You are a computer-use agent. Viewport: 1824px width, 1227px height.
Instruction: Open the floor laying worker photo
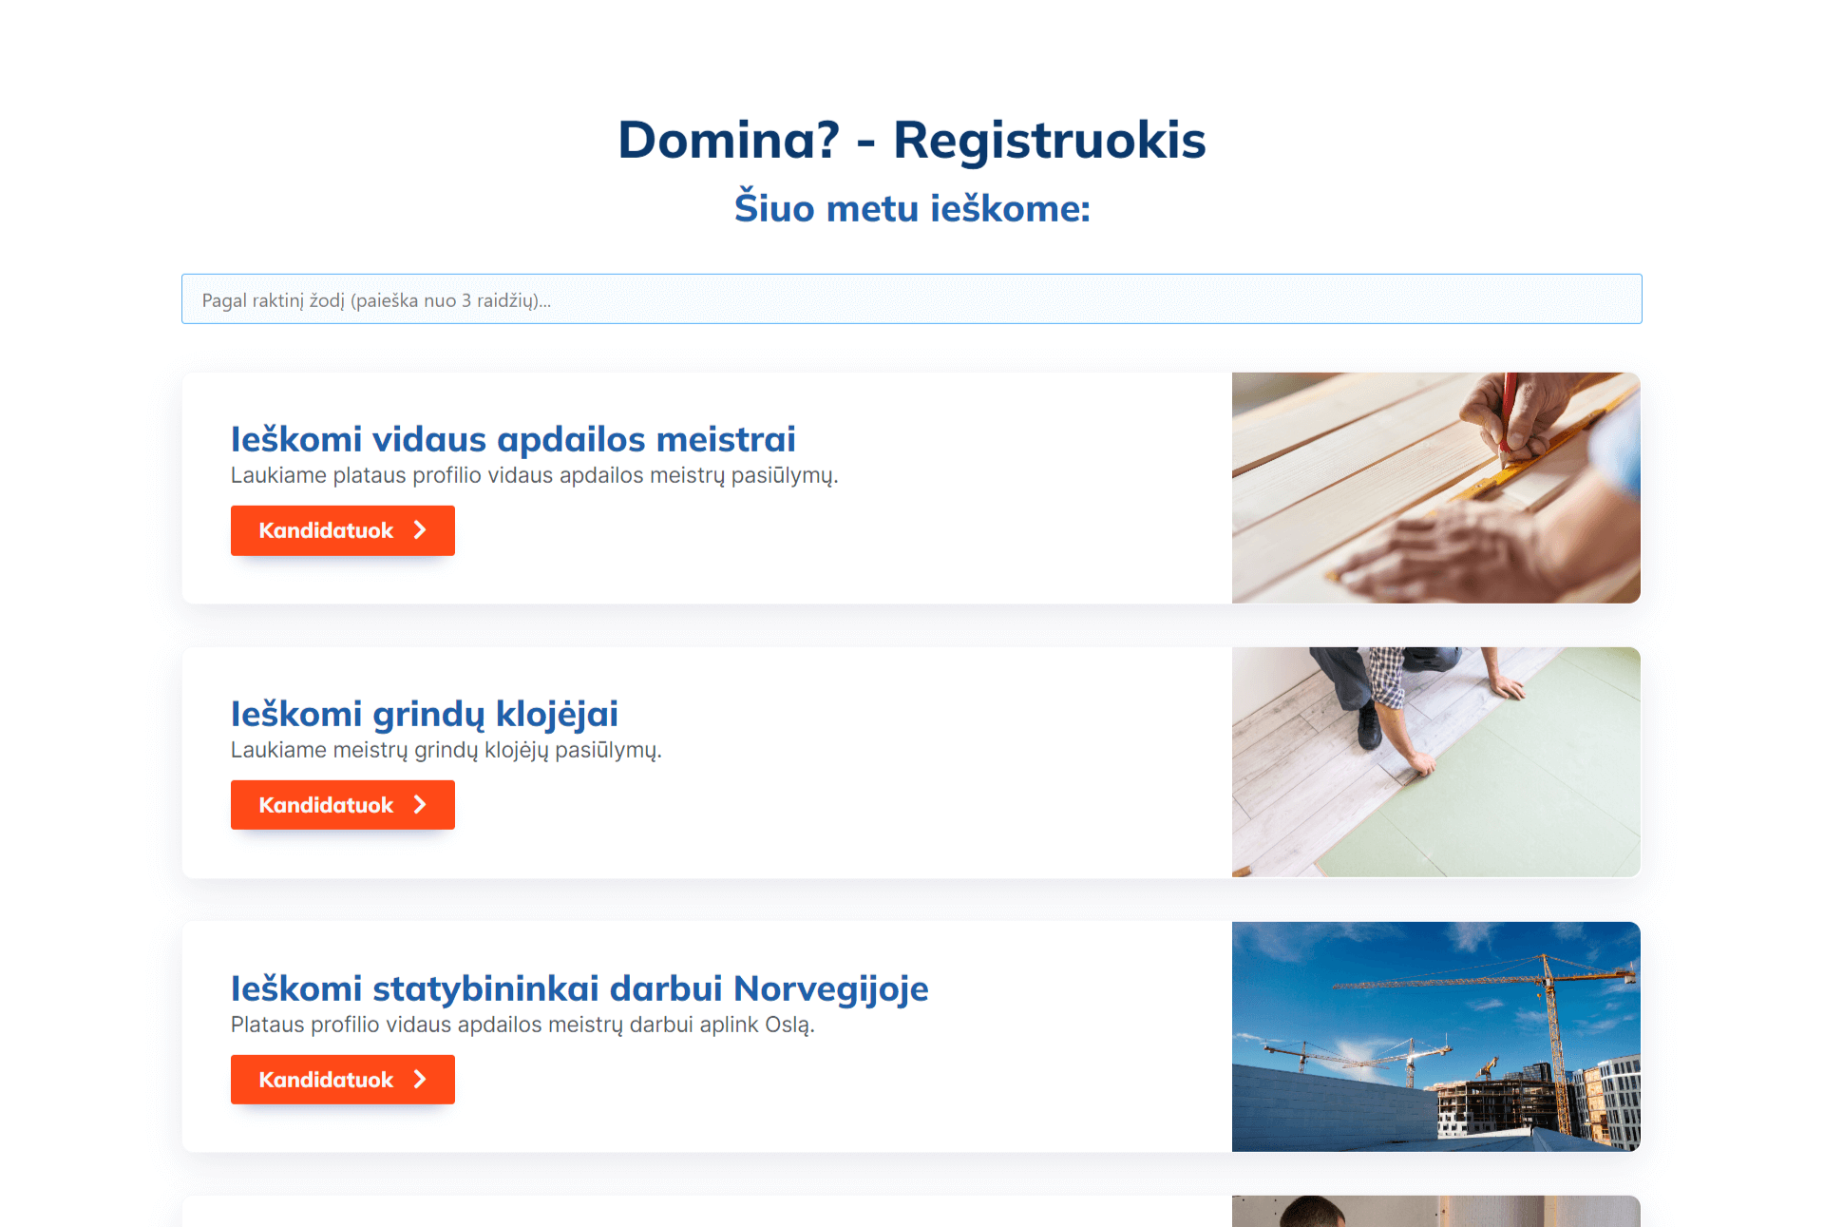point(1435,762)
